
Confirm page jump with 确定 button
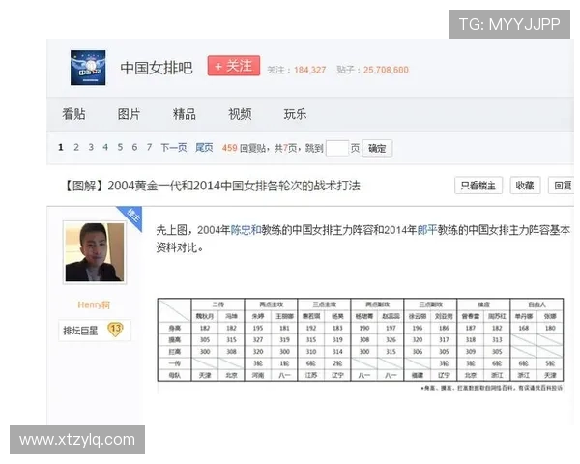[x=377, y=148]
